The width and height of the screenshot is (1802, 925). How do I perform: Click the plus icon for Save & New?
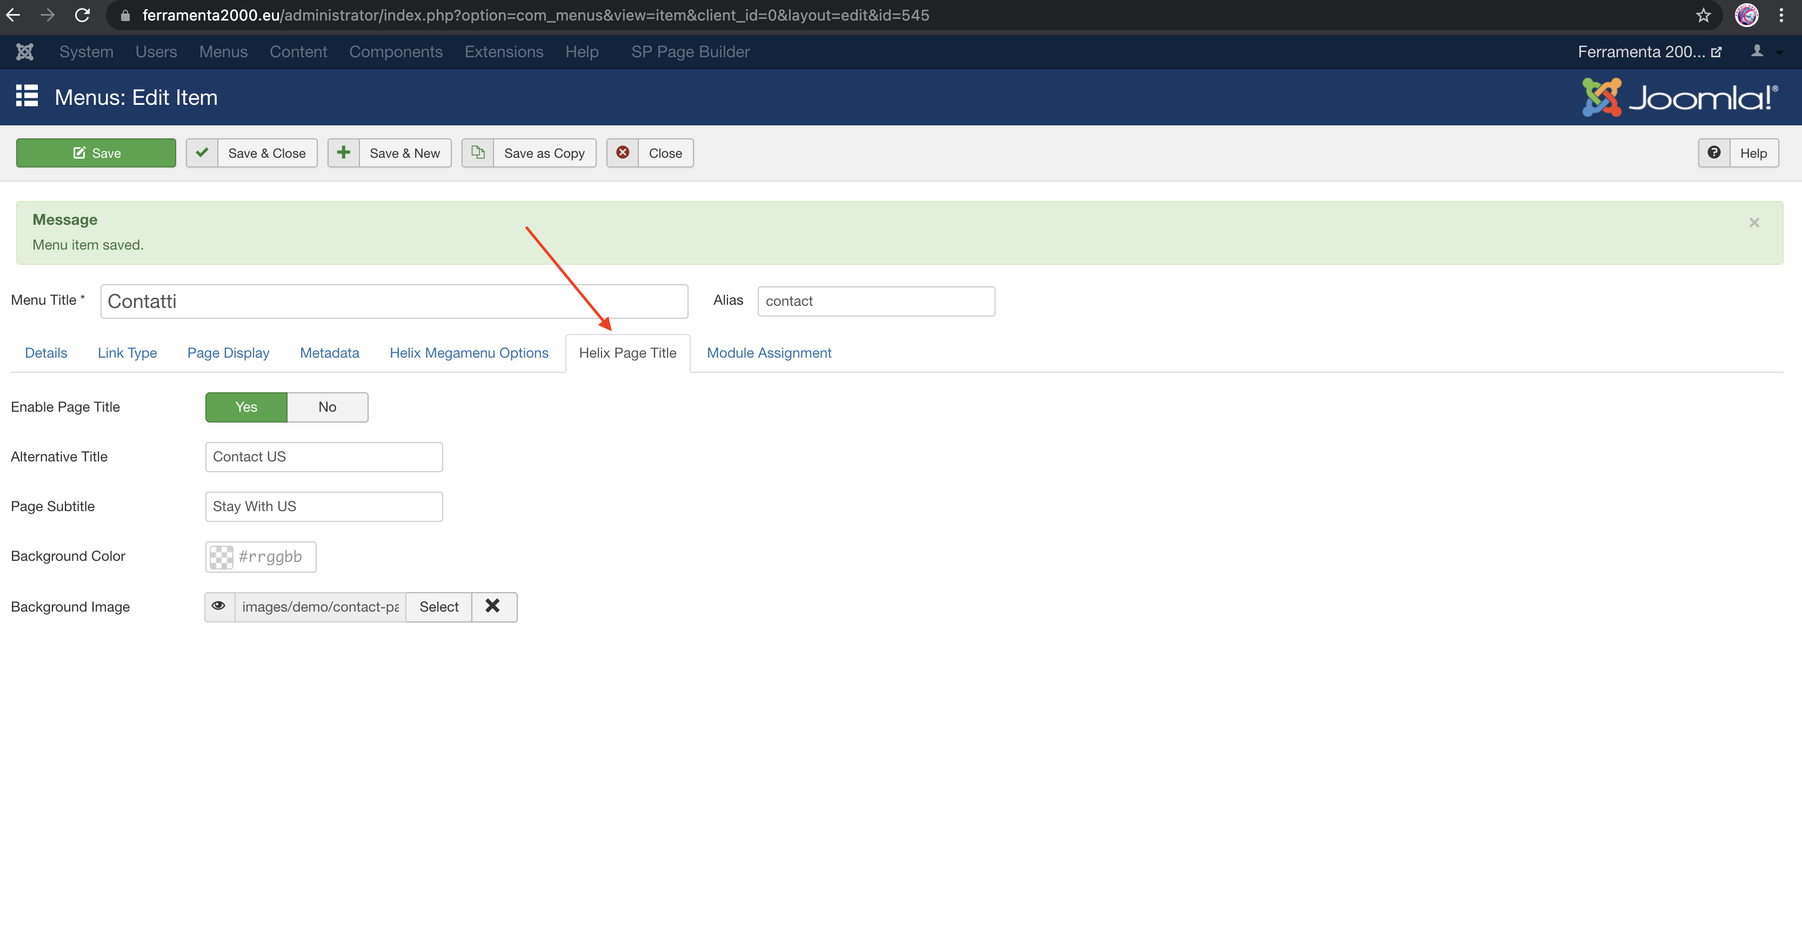click(343, 152)
